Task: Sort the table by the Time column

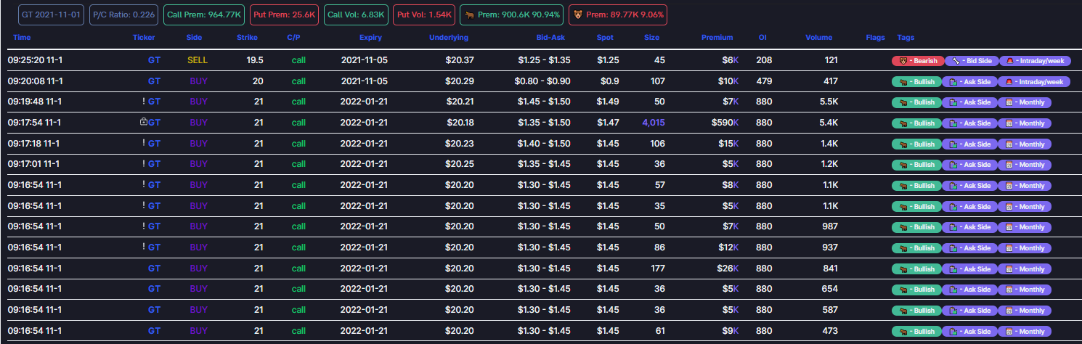Action: (22, 37)
